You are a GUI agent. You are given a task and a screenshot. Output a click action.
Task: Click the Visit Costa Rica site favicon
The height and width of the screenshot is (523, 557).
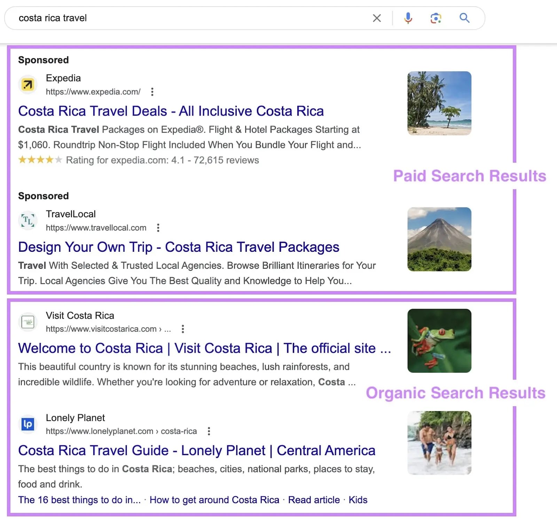coord(28,322)
